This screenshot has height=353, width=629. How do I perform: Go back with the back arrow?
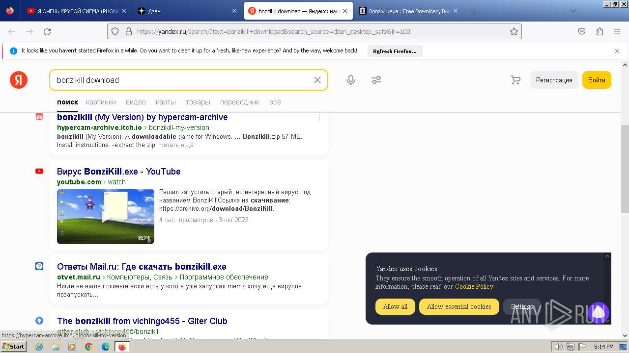click(x=12, y=31)
